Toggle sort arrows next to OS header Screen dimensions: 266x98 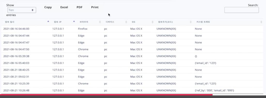click(x=153, y=22)
